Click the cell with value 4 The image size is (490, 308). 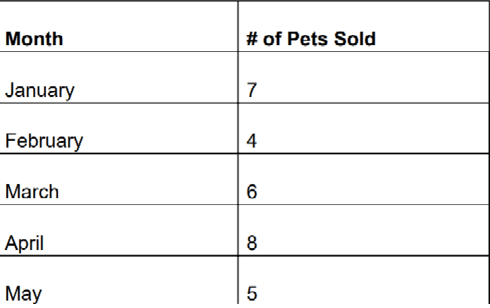(x=363, y=128)
